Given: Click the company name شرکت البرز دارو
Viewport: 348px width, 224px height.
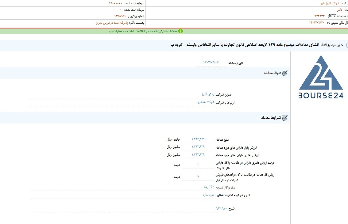Looking at the screenshot, I should click(x=330, y=3).
